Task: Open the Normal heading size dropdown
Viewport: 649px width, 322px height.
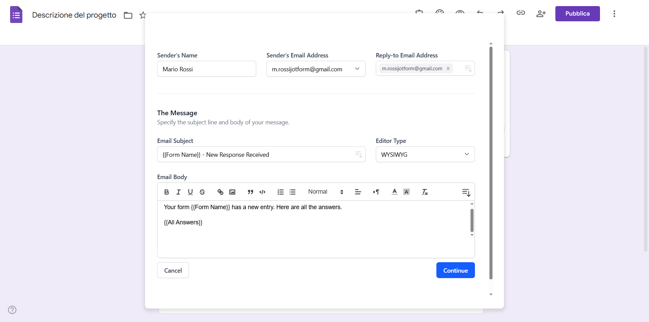Action: point(325,192)
